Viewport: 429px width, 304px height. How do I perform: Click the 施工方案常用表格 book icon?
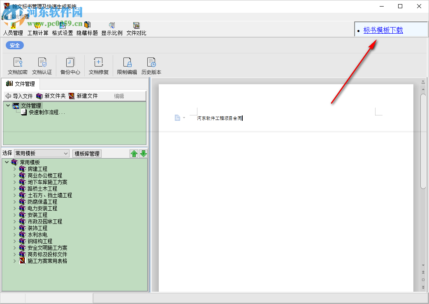[23, 261]
